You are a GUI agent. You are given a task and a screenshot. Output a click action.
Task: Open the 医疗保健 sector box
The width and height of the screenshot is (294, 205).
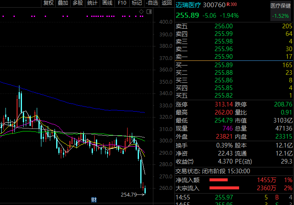click(281, 11)
